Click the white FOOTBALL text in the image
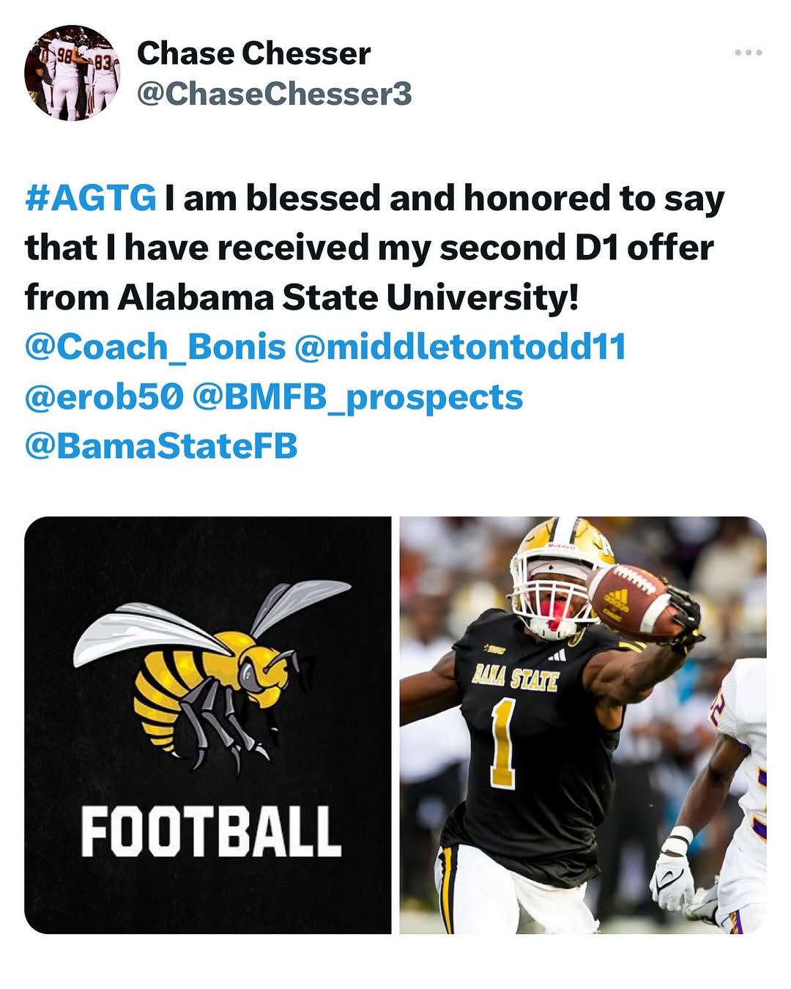Screen dimensions: 791x989 pos(211,831)
